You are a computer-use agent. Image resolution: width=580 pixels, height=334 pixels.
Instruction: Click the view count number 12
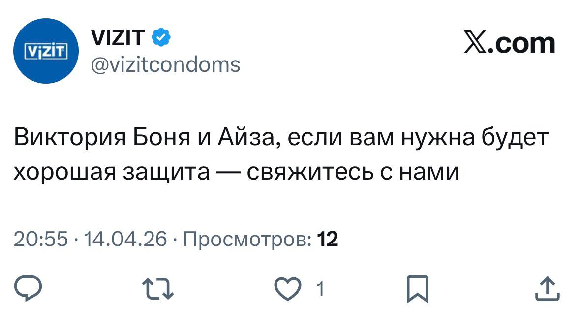(328, 240)
